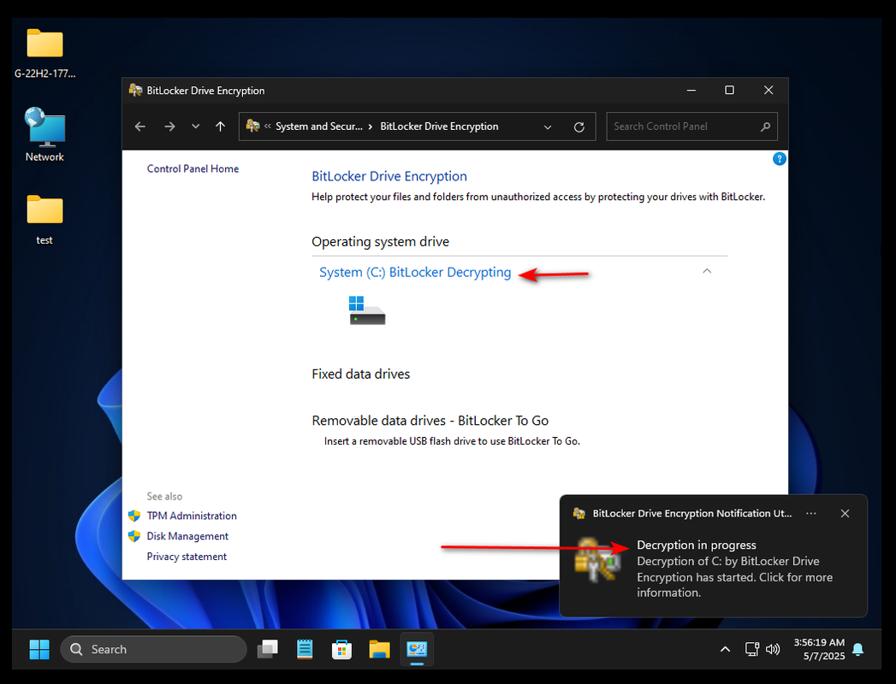Screen dimensions: 896x684
Task: Go up one level with the Up arrow
Action: (221, 127)
